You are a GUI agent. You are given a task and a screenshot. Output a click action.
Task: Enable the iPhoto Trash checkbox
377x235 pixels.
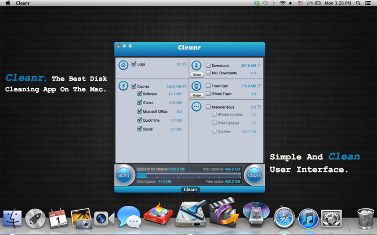tap(208, 94)
